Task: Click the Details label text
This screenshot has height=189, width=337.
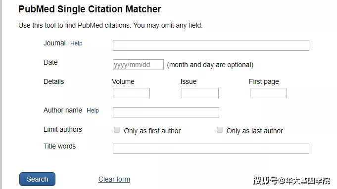Action: (x=54, y=81)
